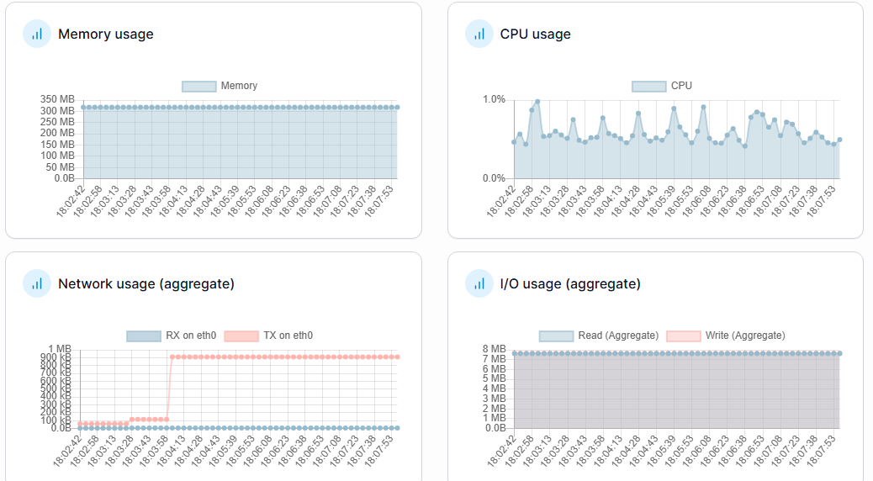The height and width of the screenshot is (481, 873).
Task: Click first TX data point at 900 kB
Action: [x=172, y=357]
